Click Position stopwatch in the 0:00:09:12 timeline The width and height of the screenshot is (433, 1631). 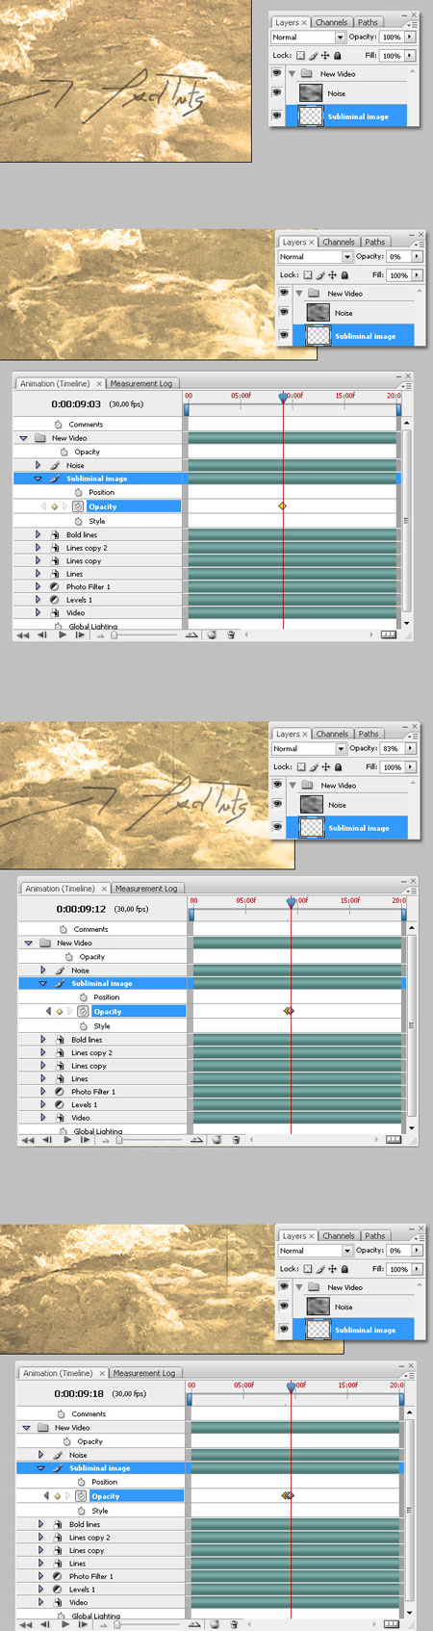pyautogui.click(x=84, y=997)
